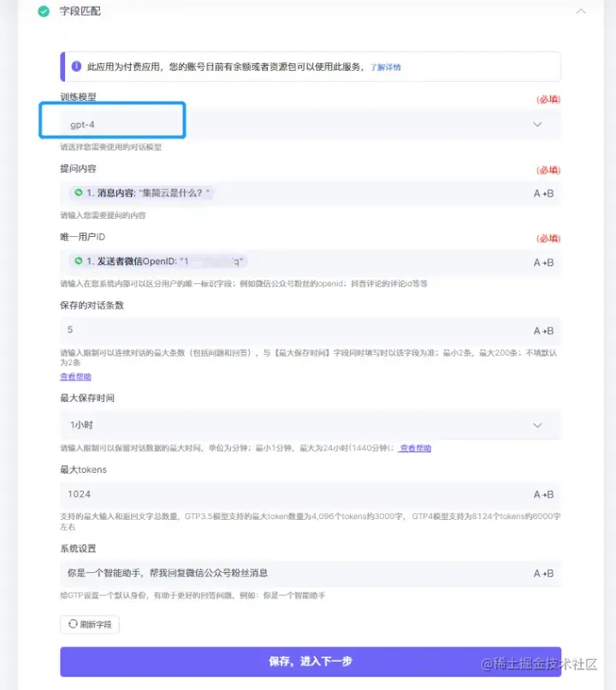This screenshot has height=690, width=616.
Task: Click the 唯一用户ID input field
Action: point(311,262)
